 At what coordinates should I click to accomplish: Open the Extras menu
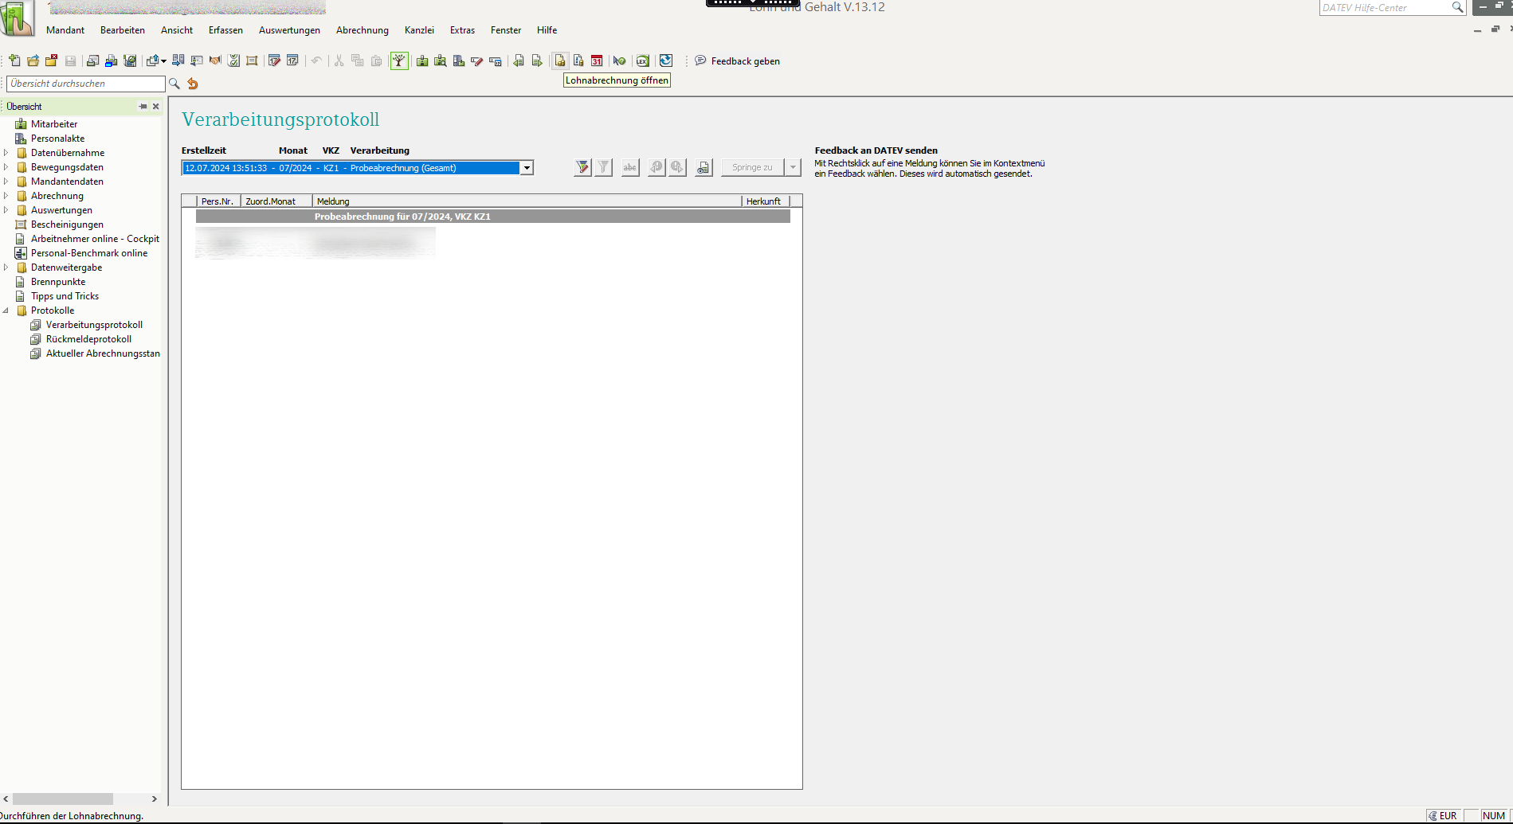pyautogui.click(x=462, y=30)
